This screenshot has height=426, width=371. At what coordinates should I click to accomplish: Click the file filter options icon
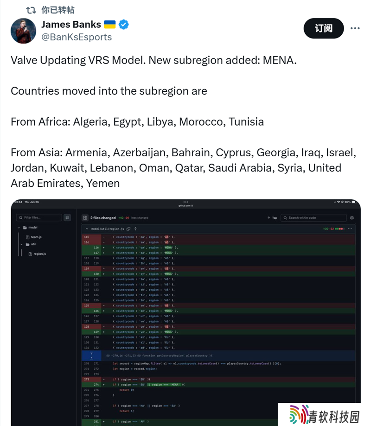[x=67, y=217]
